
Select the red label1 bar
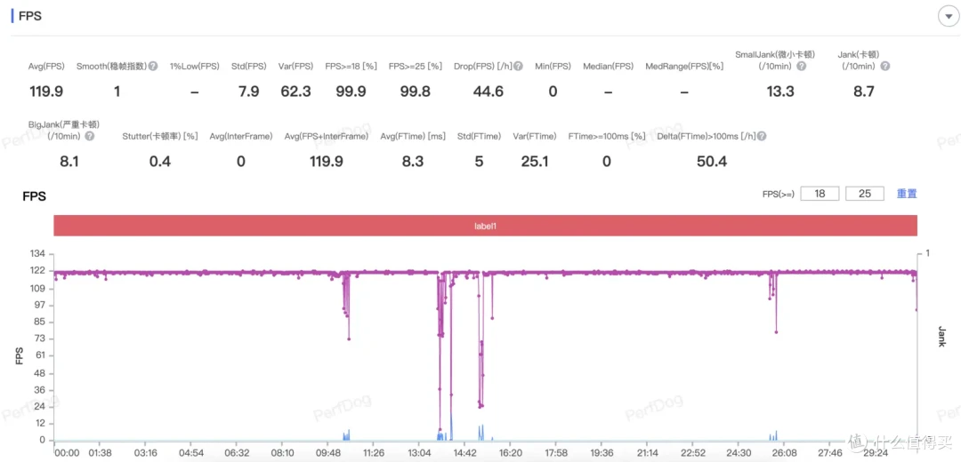(x=486, y=225)
